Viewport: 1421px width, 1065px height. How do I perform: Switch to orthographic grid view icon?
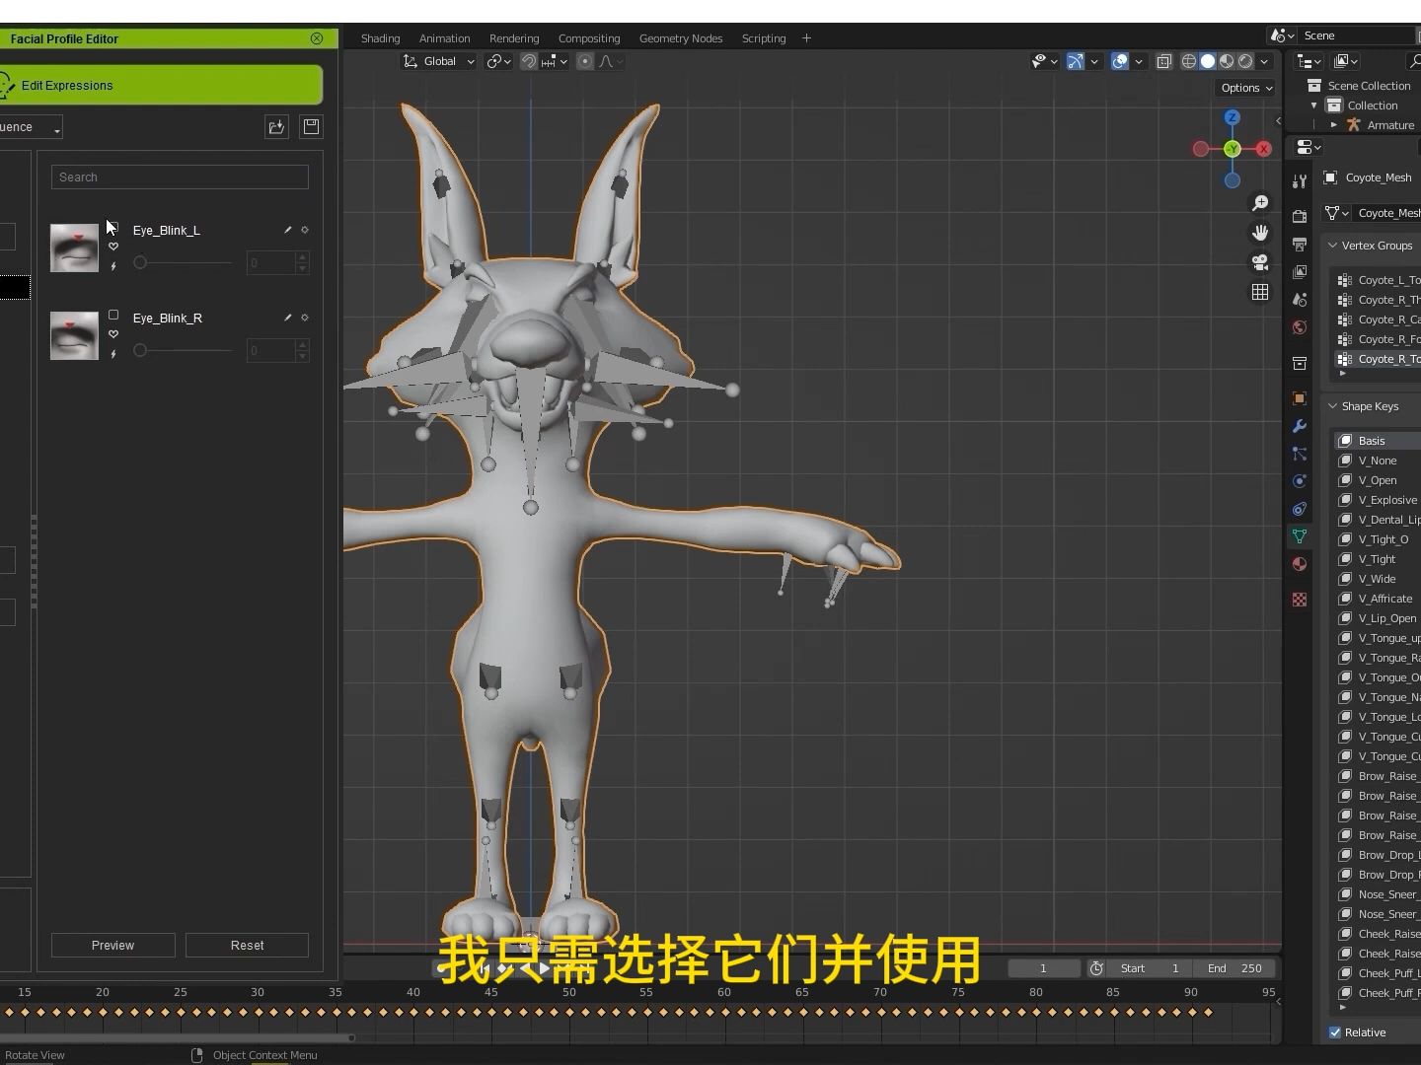coord(1260,292)
